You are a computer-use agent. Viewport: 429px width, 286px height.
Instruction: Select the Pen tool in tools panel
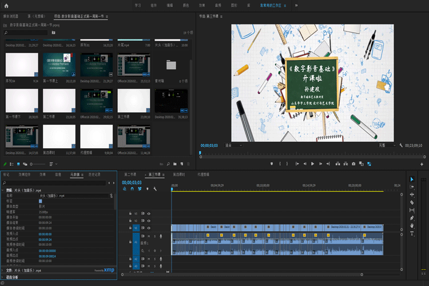pyautogui.click(x=412, y=218)
